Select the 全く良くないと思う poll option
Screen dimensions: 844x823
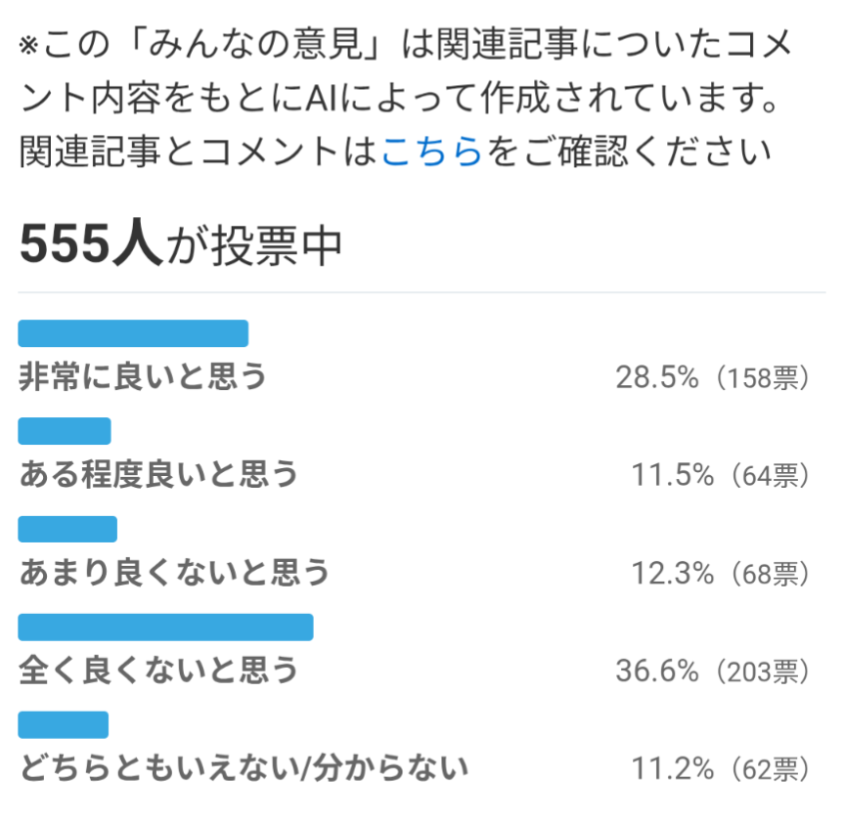pyautogui.click(x=158, y=670)
